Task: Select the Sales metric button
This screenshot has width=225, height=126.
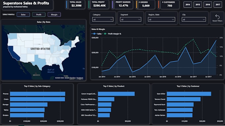Action: click(x=23, y=15)
